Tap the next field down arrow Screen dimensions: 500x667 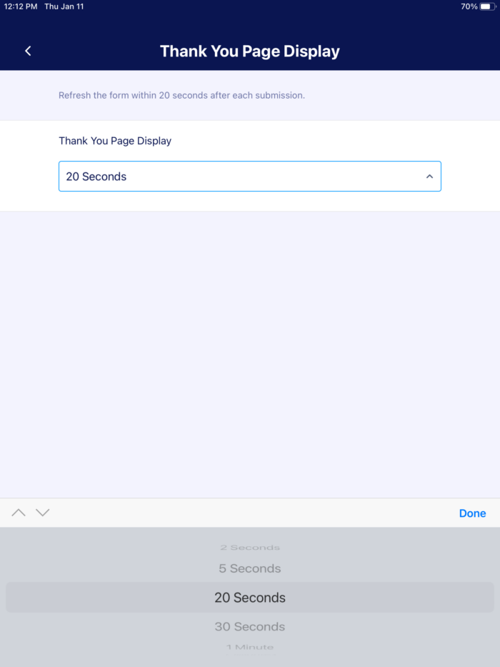(x=43, y=513)
